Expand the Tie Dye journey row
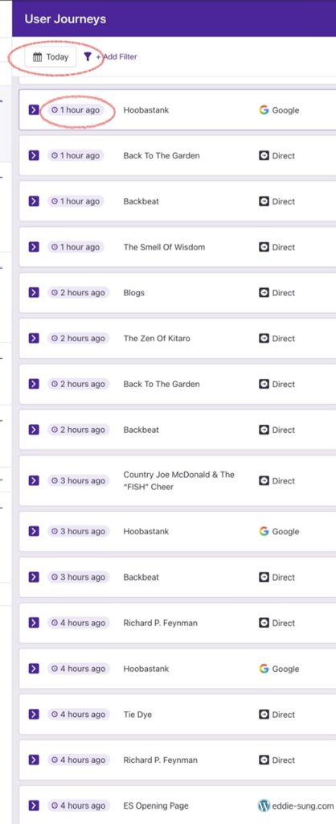Image resolution: width=336 pixels, height=824 pixels. pos(34,715)
